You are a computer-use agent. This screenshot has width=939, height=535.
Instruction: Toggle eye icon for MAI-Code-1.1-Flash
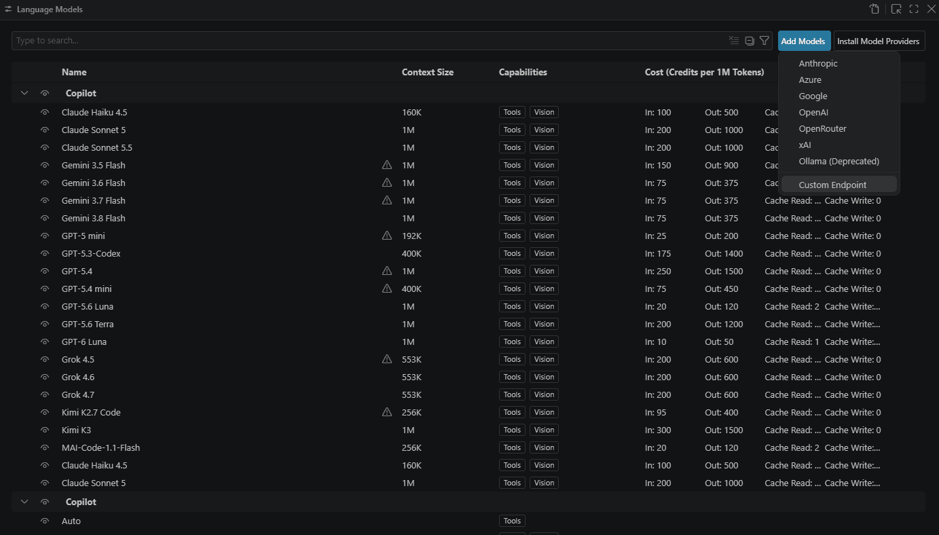[45, 447]
